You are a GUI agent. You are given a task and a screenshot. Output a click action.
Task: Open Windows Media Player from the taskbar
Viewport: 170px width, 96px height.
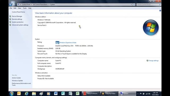[x=48, y=94]
